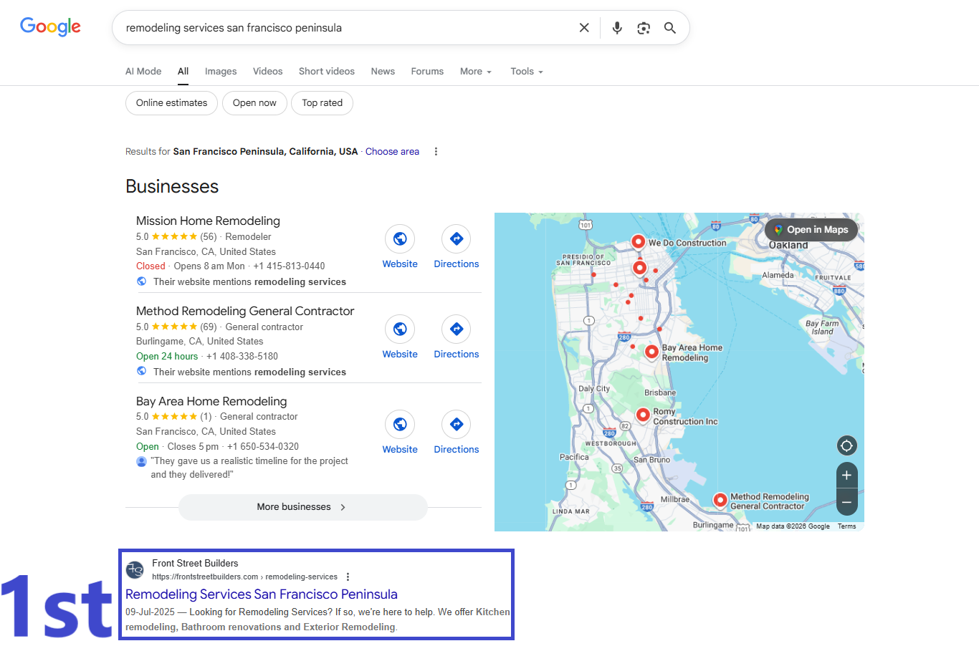This screenshot has height=646, width=979.
Task: Toggle the Top rated filter chip
Action: click(322, 103)
